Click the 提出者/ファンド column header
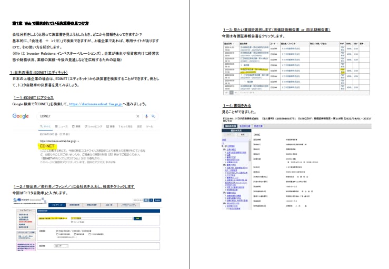This screenshot has width=389, height=269. [x=294, y=44]
